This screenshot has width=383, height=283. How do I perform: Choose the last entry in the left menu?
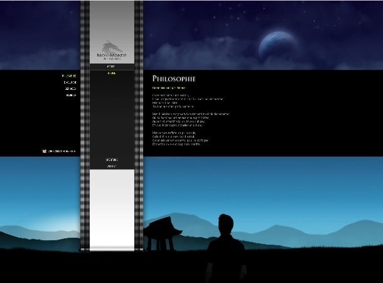pyautogui.click(x=71, y=95)
